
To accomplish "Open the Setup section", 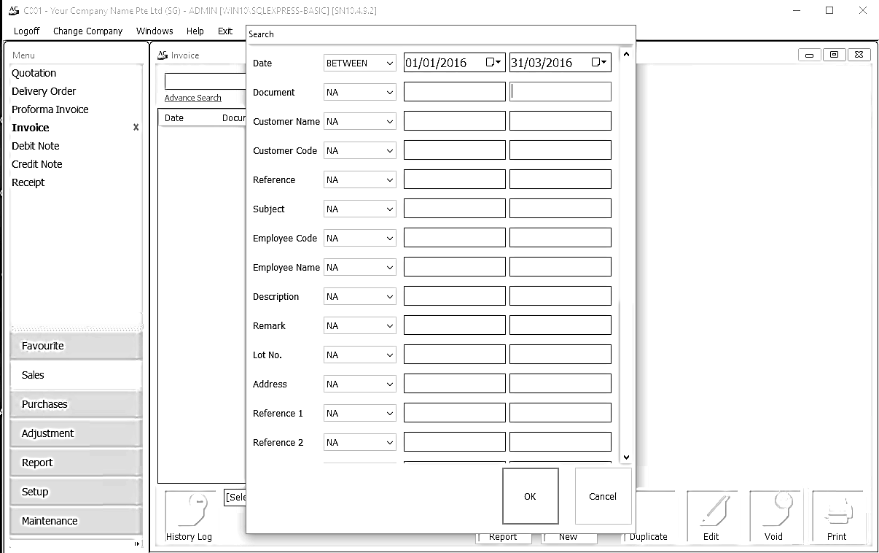I will pos(76,492).
